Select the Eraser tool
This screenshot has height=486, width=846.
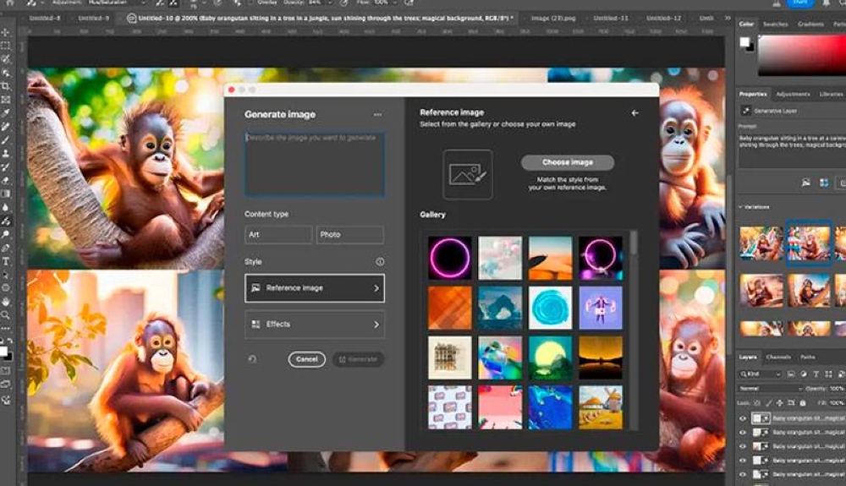(5, 181)
